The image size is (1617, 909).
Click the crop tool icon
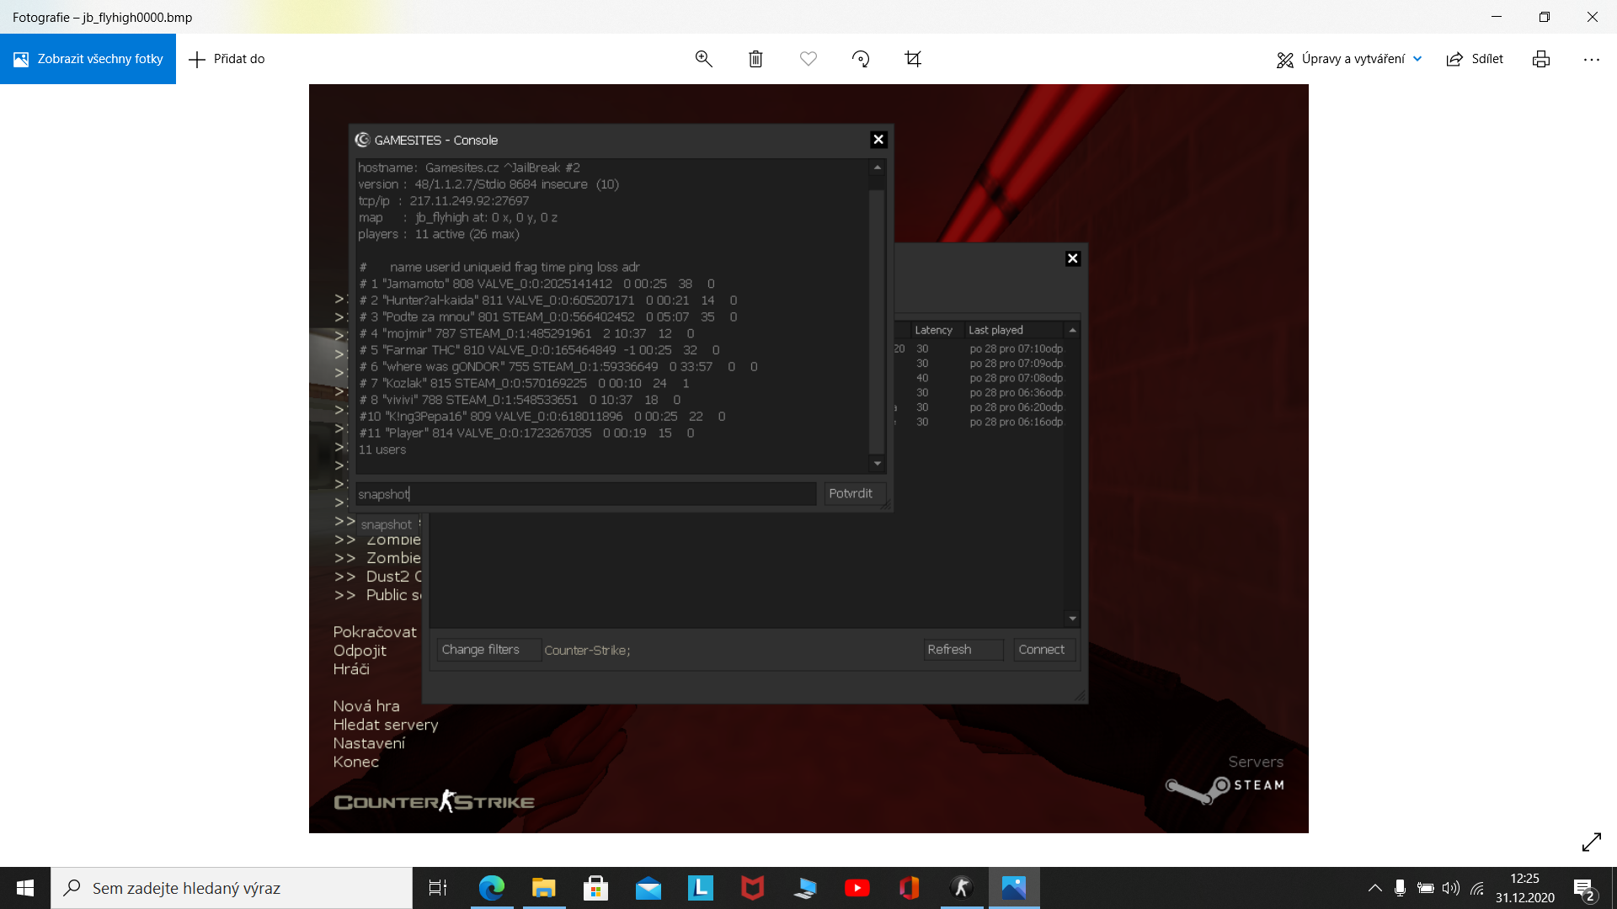pyautogui.click(x=913, y=59)
